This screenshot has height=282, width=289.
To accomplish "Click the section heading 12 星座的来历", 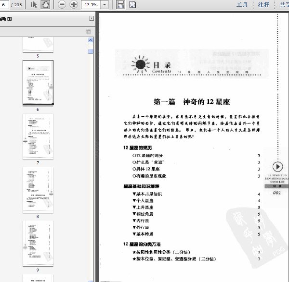I will 137,148.
